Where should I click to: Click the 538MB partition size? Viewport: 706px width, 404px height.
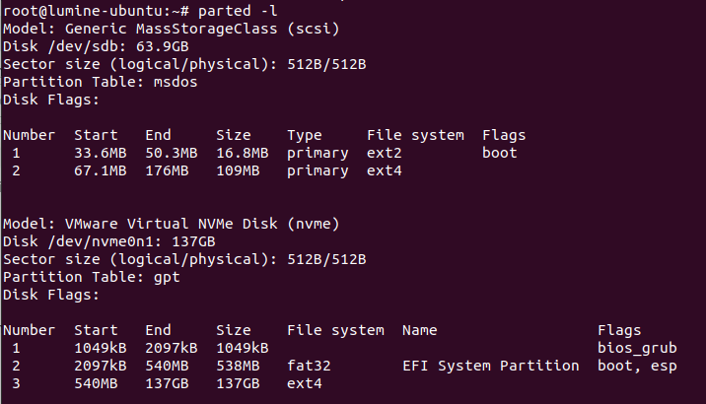click(x=238, y=366)
